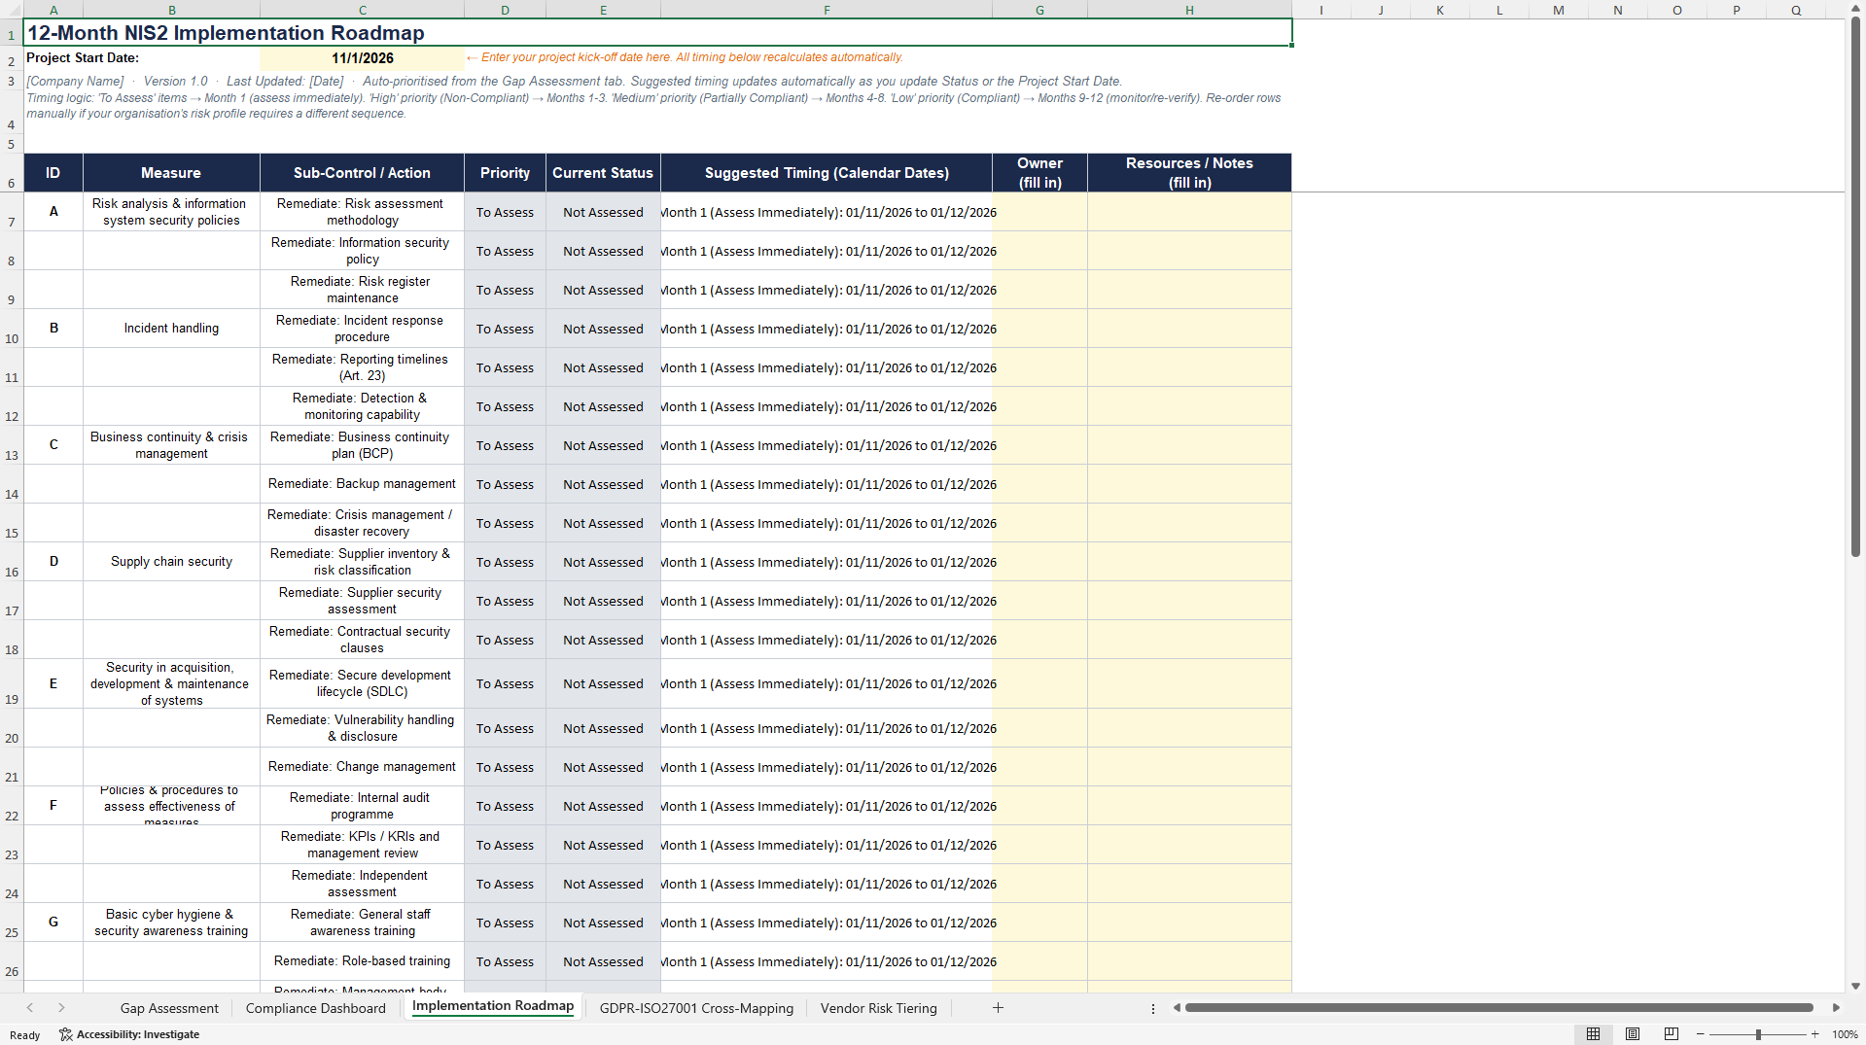
Task: Click the Owner (fill in) heading
Action: click(1039, 173)
